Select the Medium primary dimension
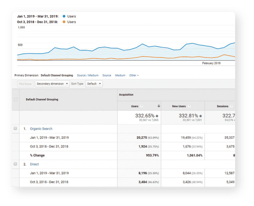254x206 pixels. pos(120,75)
